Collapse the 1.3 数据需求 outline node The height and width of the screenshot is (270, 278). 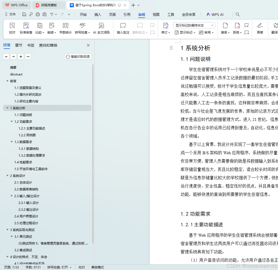[11, 142]
